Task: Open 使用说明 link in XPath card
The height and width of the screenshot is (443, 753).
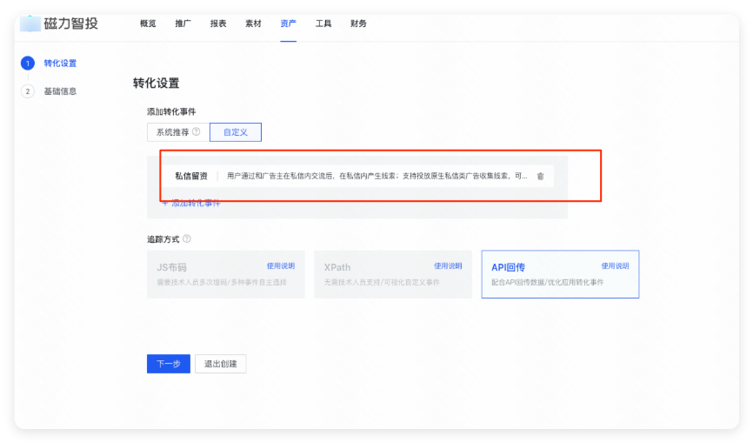Action: (x=448, y=265)
